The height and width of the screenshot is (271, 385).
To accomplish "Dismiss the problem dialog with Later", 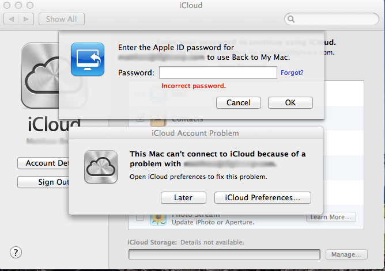I will (x=183, y=198).
